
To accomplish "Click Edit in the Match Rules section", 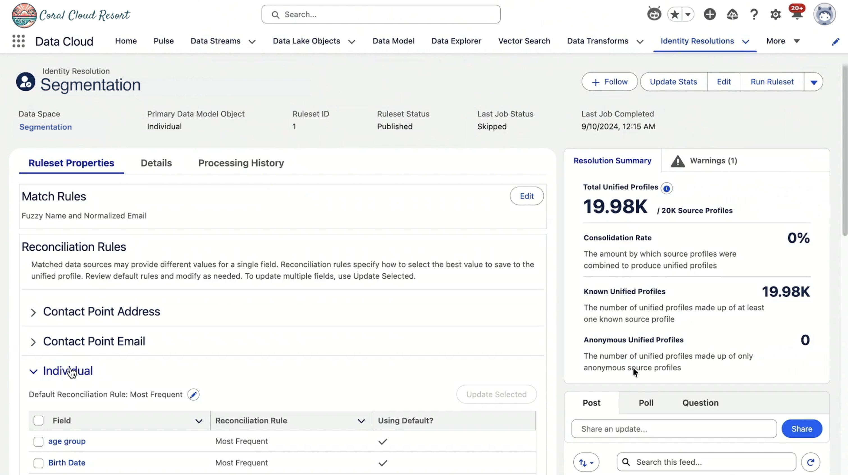I will [527, 196].
